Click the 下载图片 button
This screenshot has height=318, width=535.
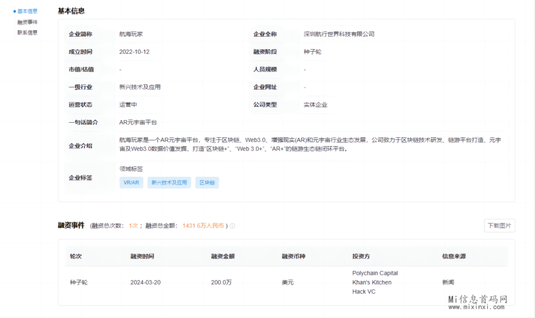pyautogui.click(x=499, y=226)
